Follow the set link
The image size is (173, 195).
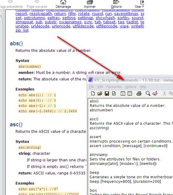18,18
